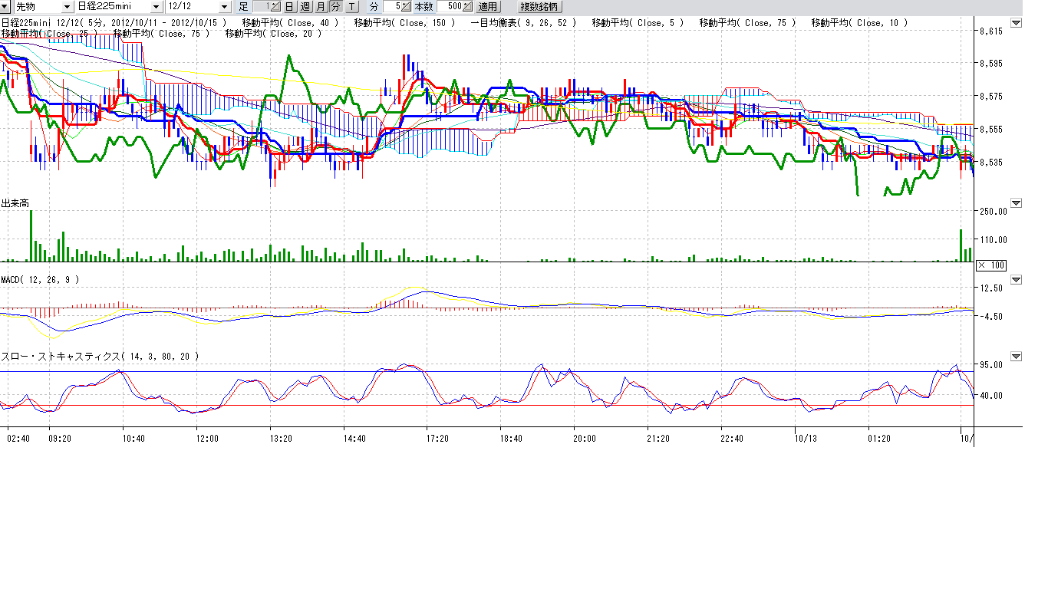Click the minute interval field showing 5
1048x589 pixels.
click(x=392, y=6)
